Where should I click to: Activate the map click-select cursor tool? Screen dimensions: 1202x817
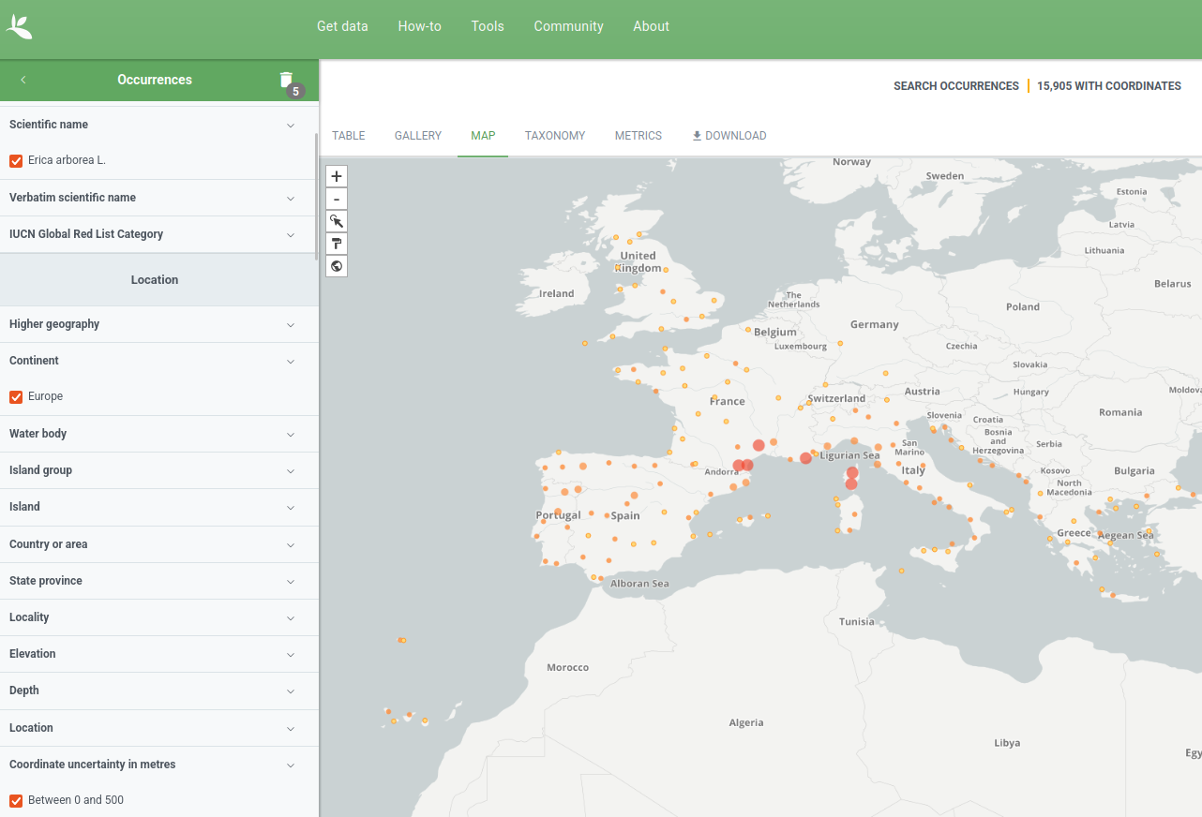(x=337, y=221)
